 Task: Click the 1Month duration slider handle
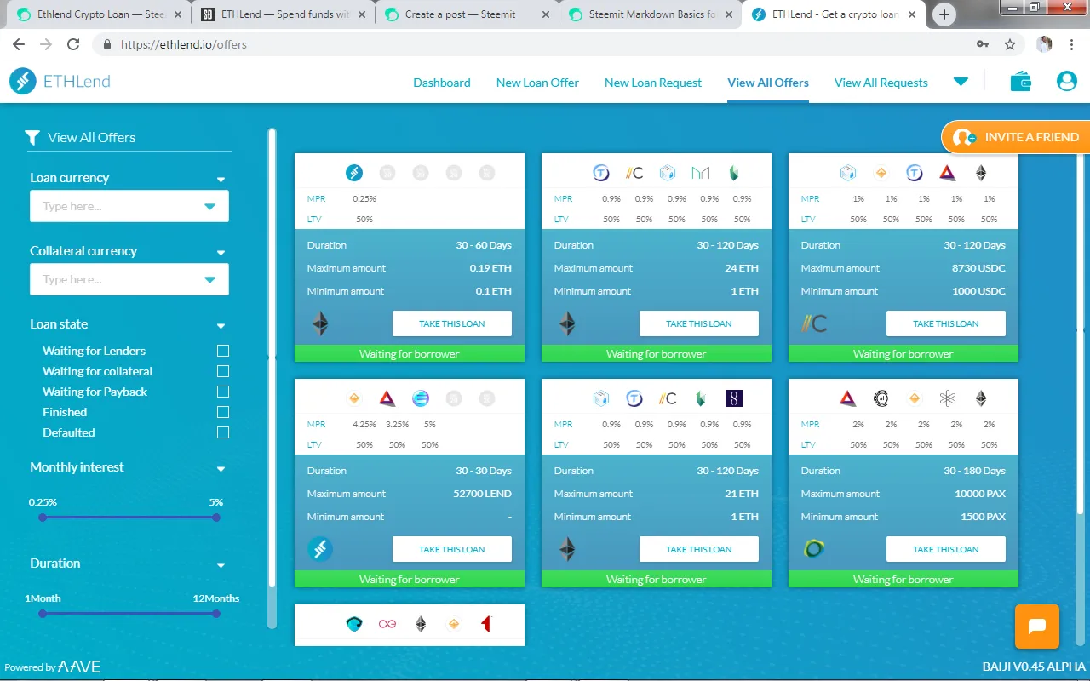[x=43, y=614]
